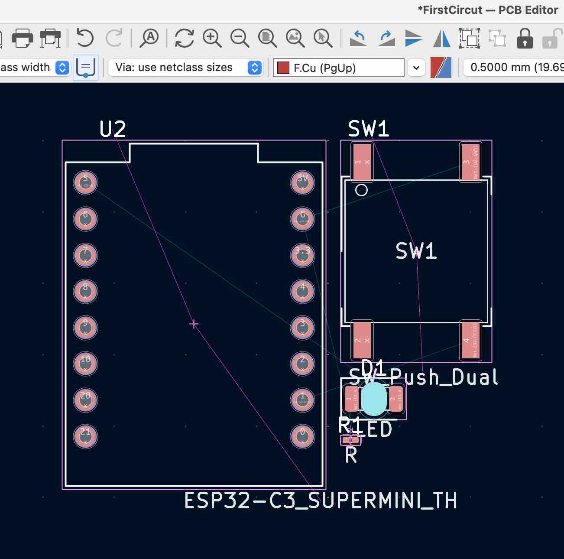Rotate selection clockwise

tap(386, 38)
